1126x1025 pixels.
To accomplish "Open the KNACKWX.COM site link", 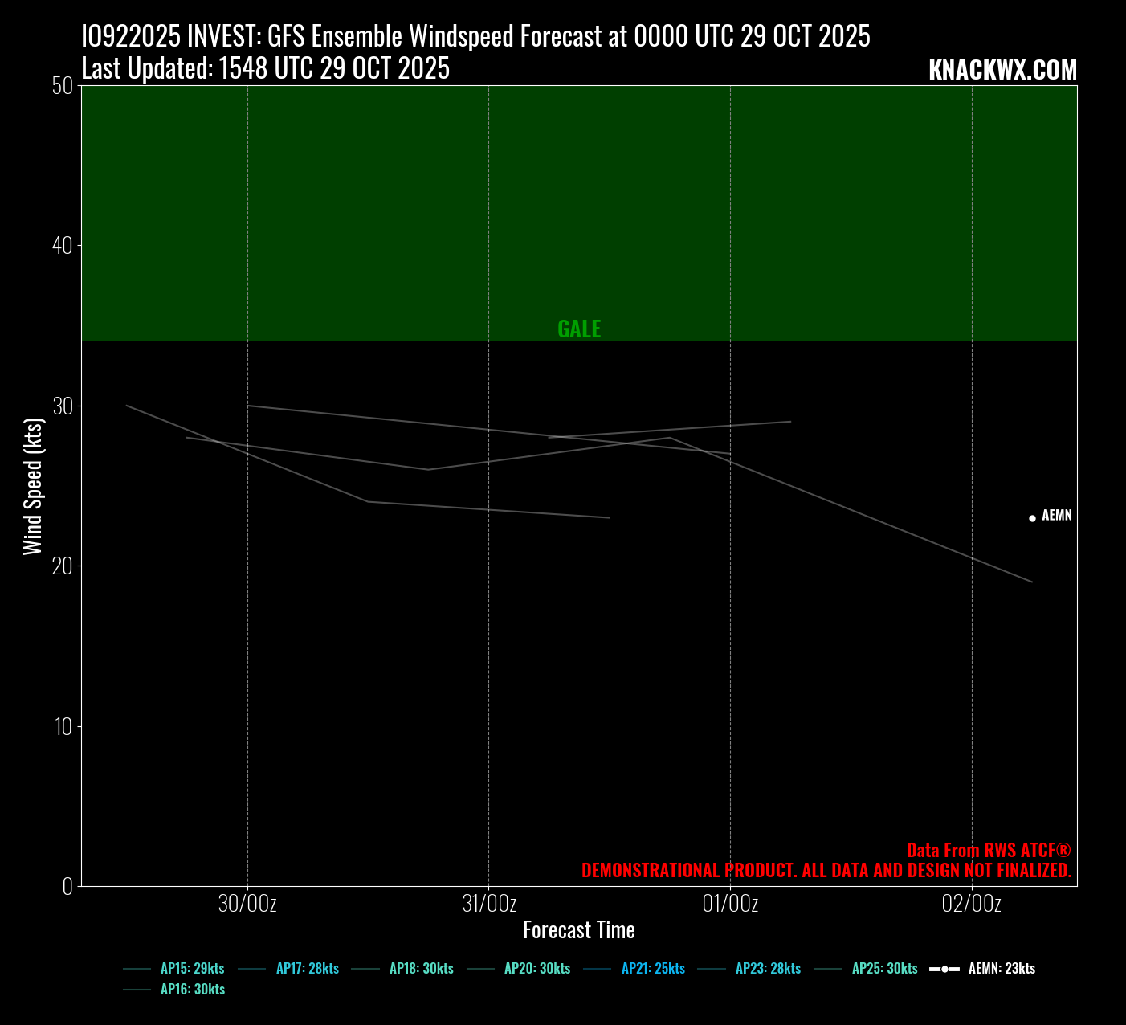I will [1002, 71].
